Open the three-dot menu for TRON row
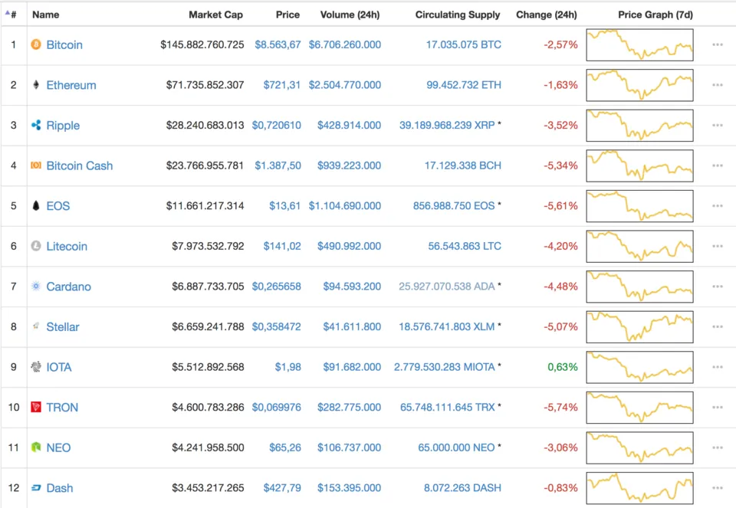 (x=718, y=407)
